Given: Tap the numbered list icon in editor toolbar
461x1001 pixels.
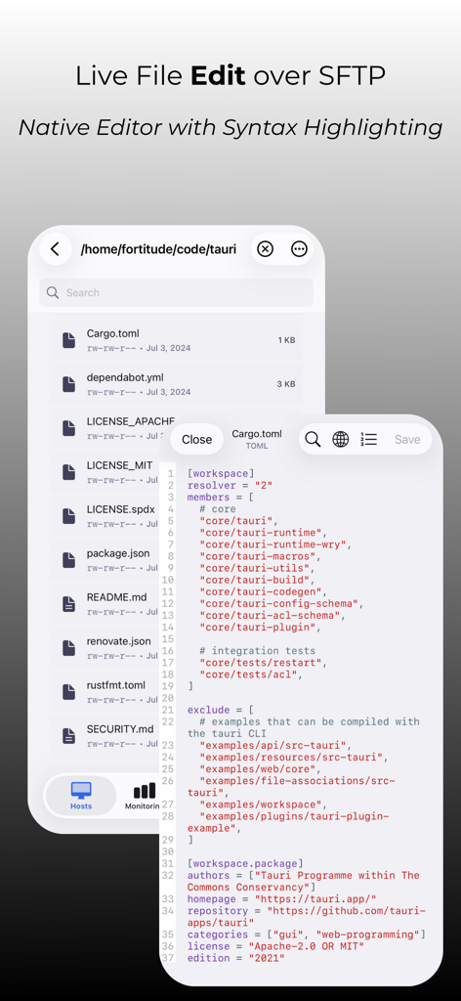Looking at the screenshot, I should [x=368, y=439].
